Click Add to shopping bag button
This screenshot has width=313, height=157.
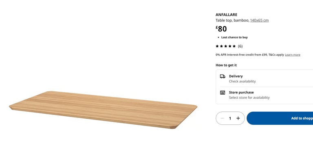pos(280,118)
